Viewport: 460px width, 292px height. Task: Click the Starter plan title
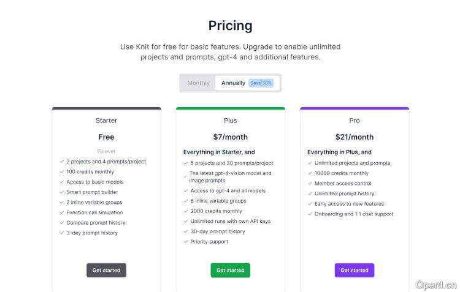(x=106, y=121)
